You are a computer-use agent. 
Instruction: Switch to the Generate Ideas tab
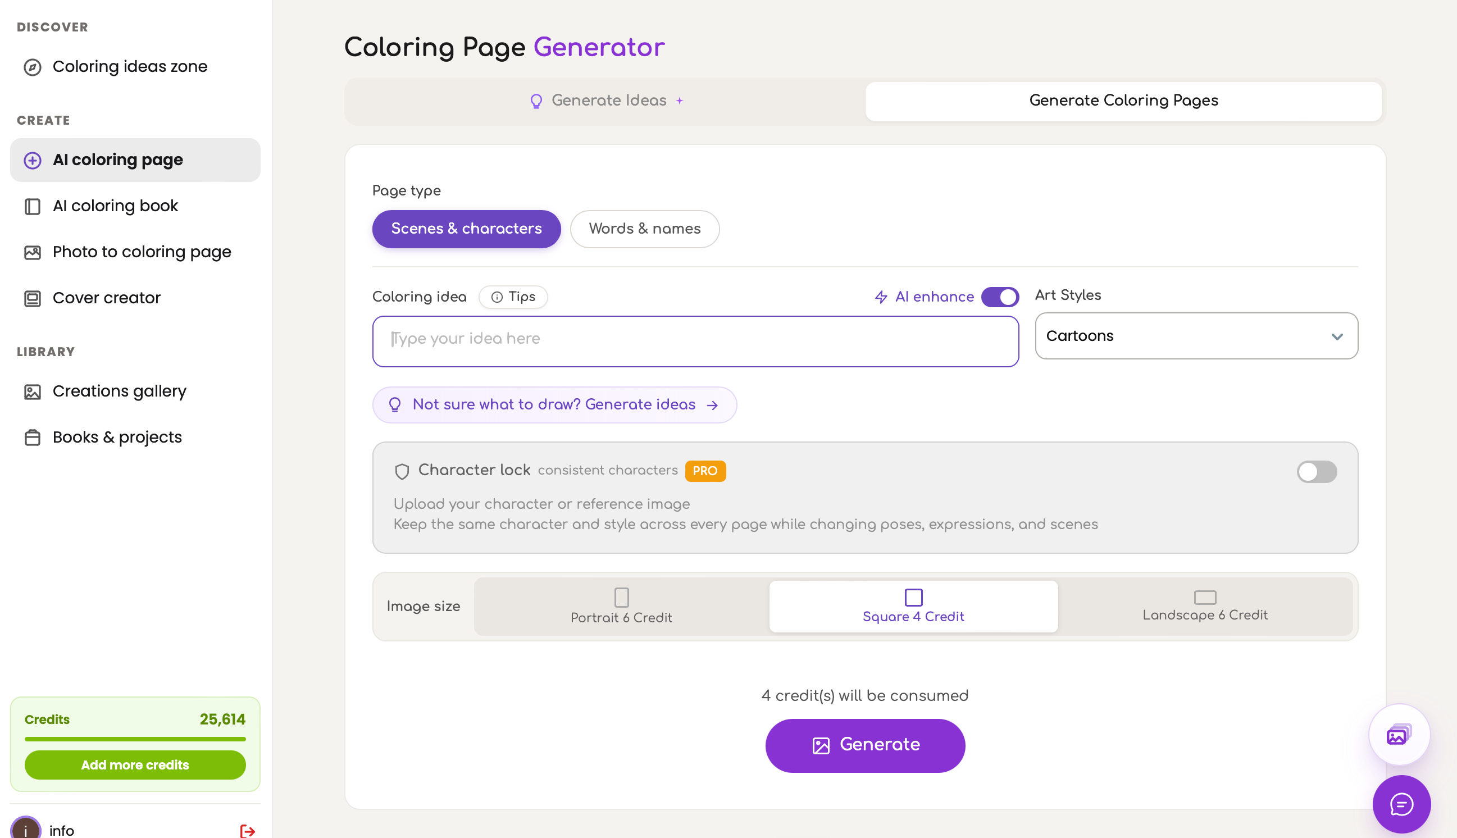coord(605,101)
